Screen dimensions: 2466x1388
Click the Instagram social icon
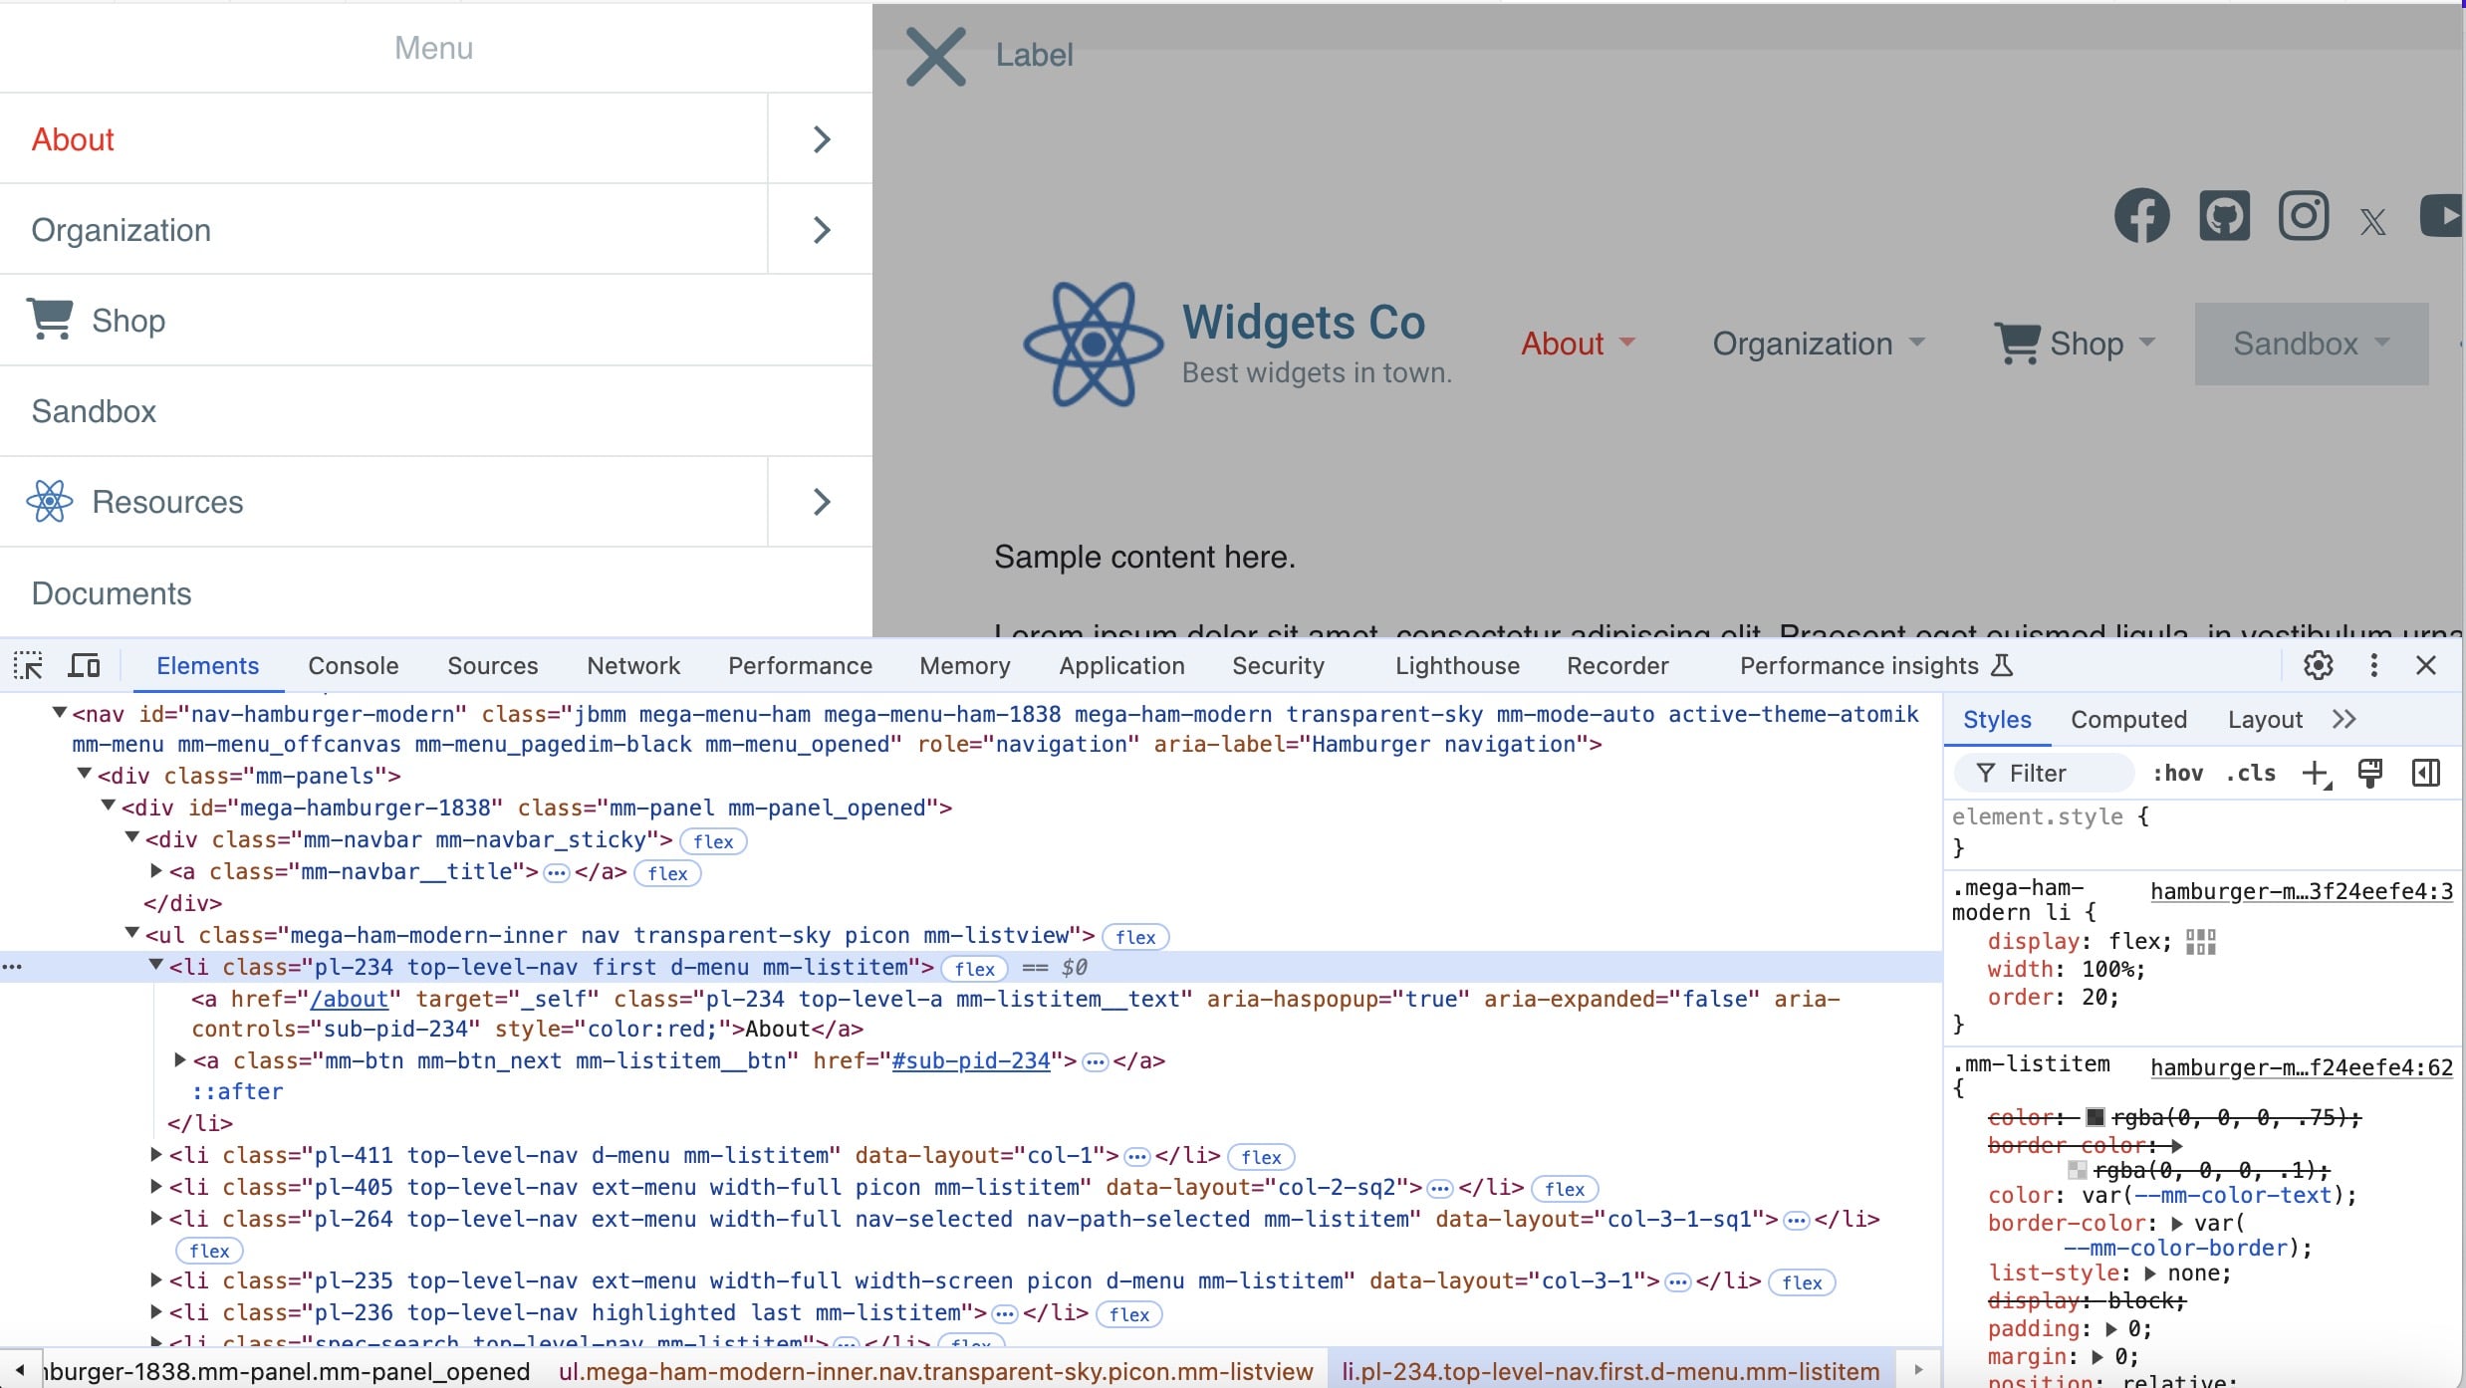[x=2303, y=215]
